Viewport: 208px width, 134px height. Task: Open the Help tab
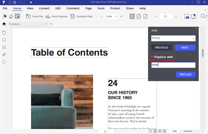click(x=142, y=8)
